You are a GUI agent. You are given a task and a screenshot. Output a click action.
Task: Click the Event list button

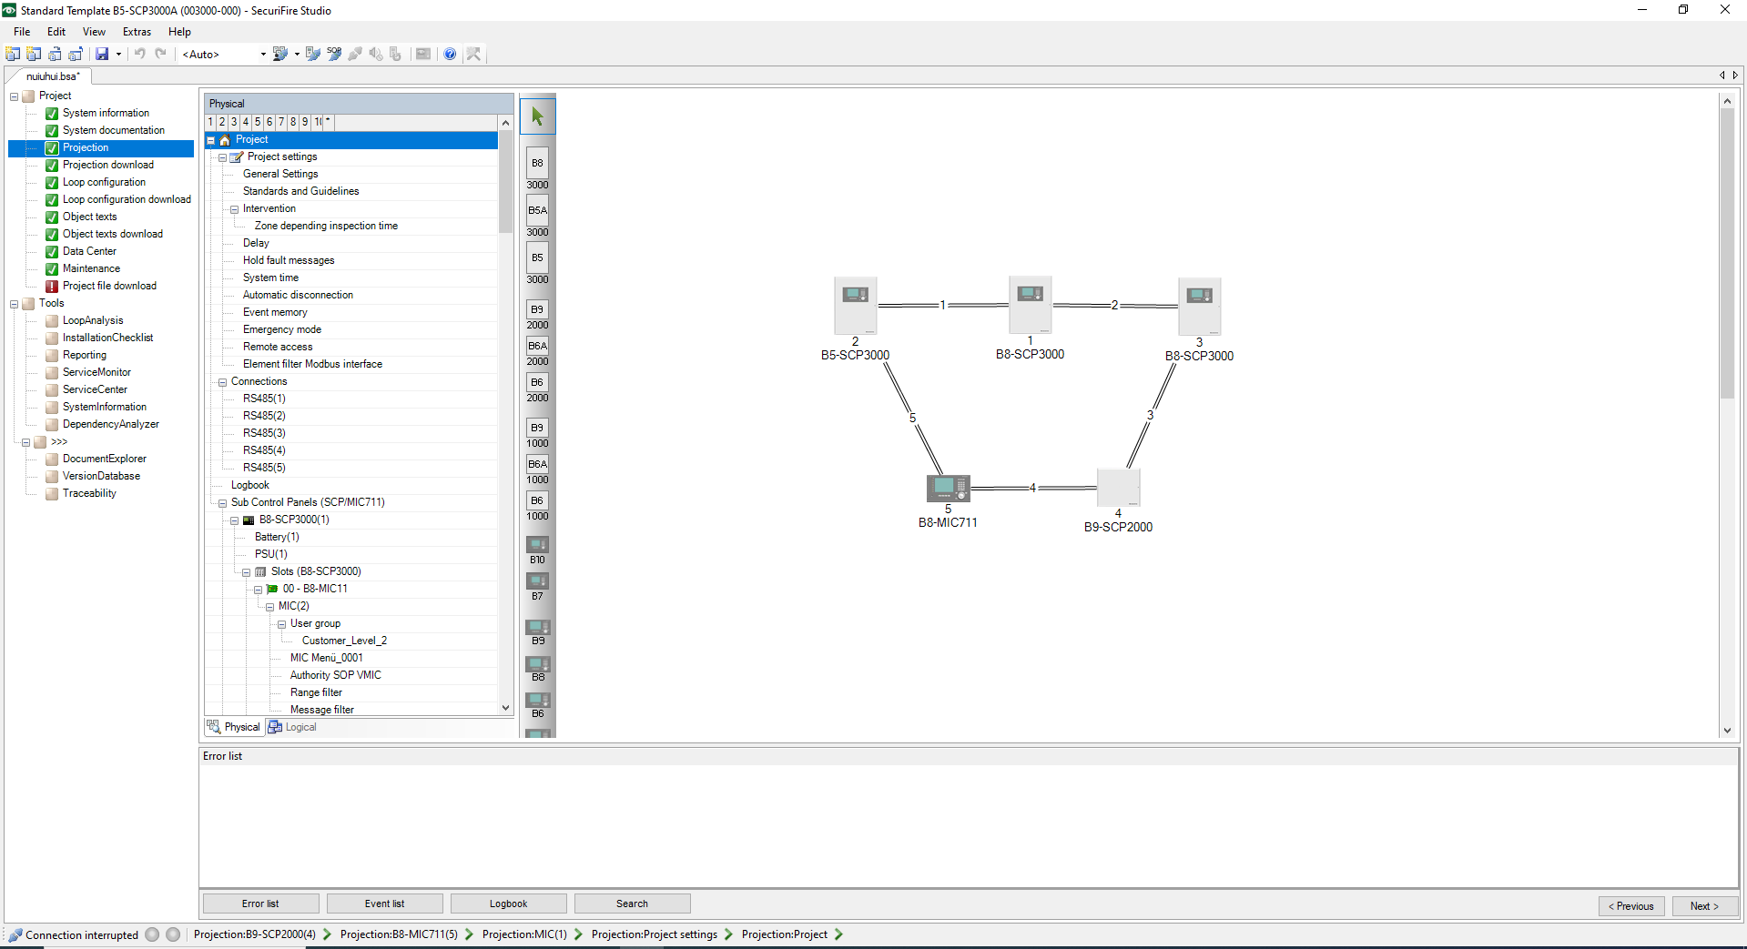[384, 904]
